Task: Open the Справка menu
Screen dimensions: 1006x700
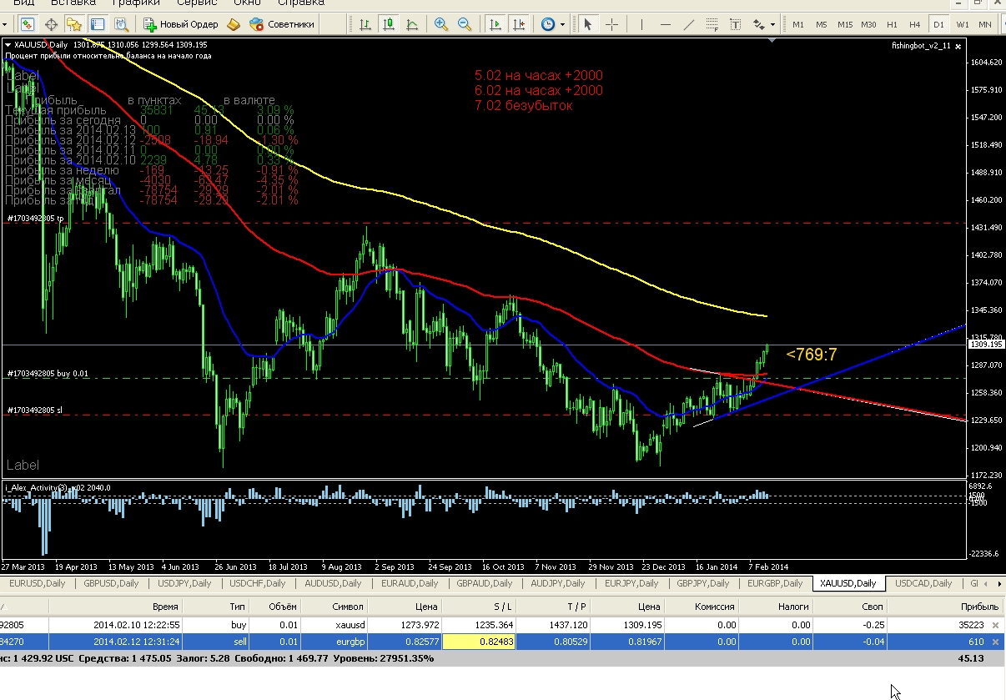Action: [301, 3]
